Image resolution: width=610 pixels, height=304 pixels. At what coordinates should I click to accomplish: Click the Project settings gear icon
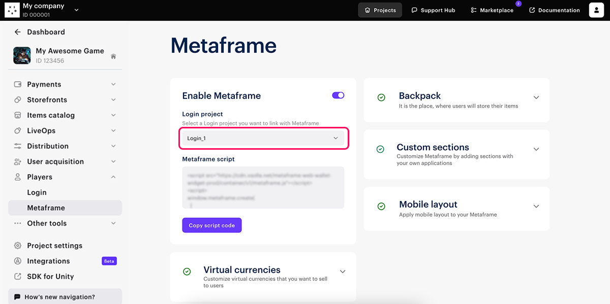click(18, 246)
